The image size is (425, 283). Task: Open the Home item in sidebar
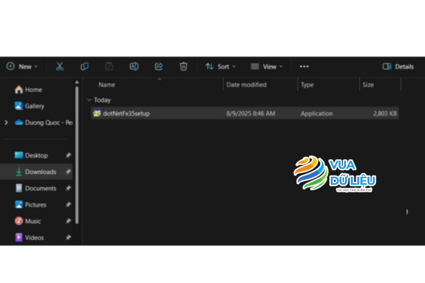click(x=33, y=90)
